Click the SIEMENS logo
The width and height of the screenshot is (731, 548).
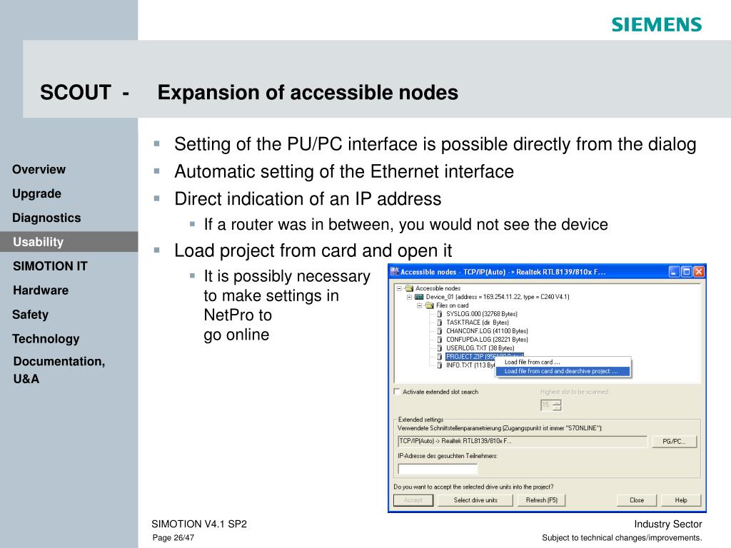pyautogui.click(x=657, y=25)
